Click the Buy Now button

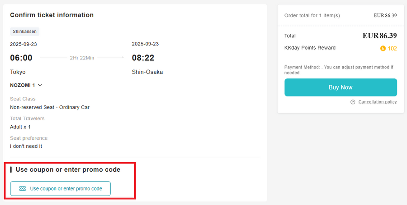point(341,87)
